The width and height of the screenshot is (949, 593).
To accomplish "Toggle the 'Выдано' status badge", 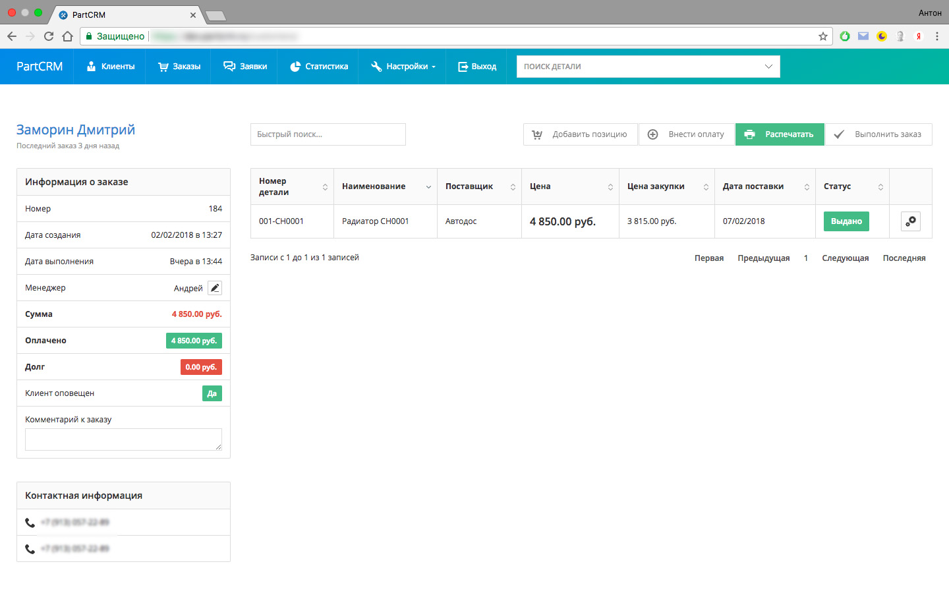I will pos(846,221).
